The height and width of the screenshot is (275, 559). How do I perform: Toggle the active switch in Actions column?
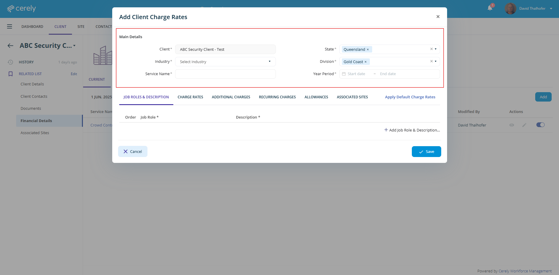coord(540,125)
